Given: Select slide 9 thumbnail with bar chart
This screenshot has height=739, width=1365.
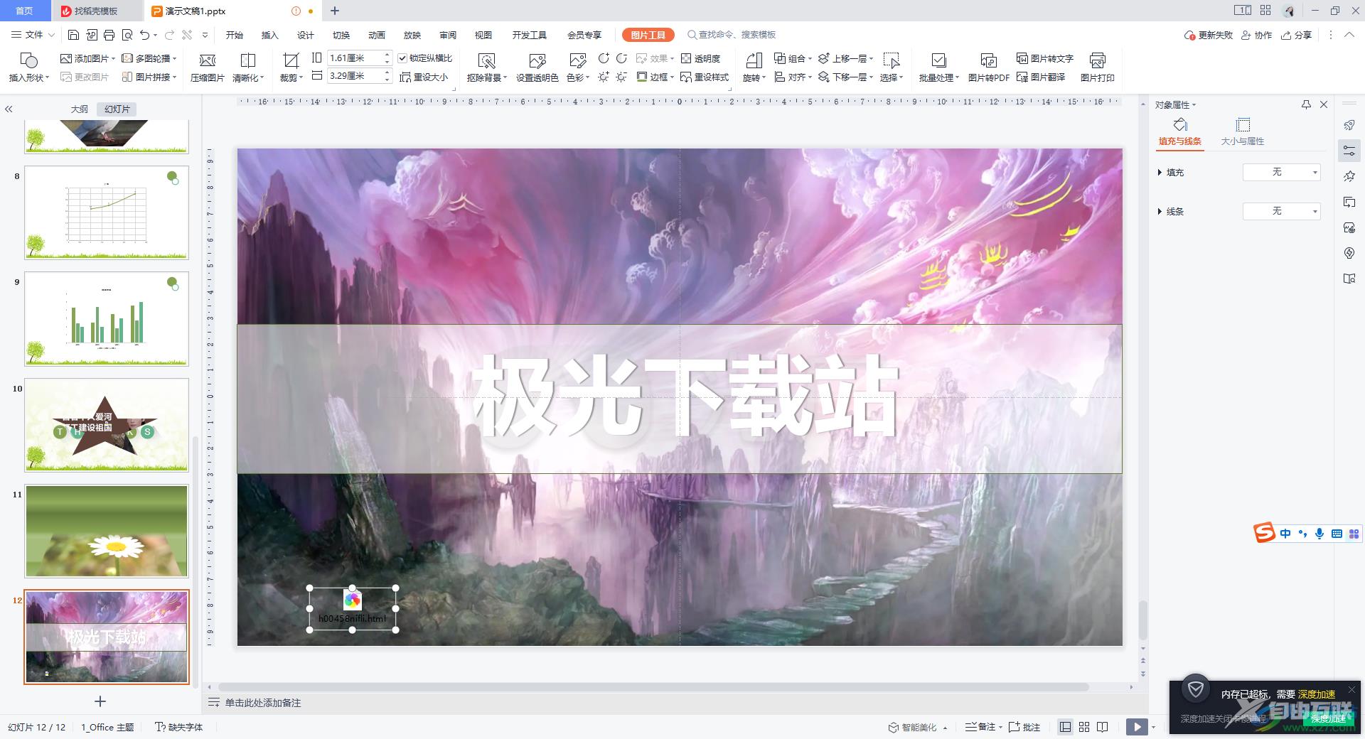Looking at the screenshot, I should 107,319.
